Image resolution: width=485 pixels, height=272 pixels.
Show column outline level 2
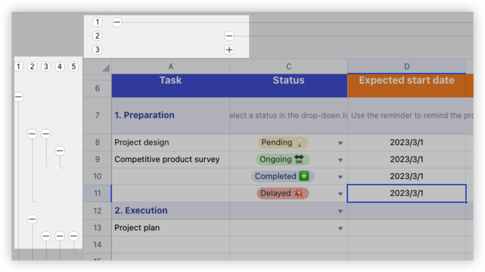coord(97,36)
